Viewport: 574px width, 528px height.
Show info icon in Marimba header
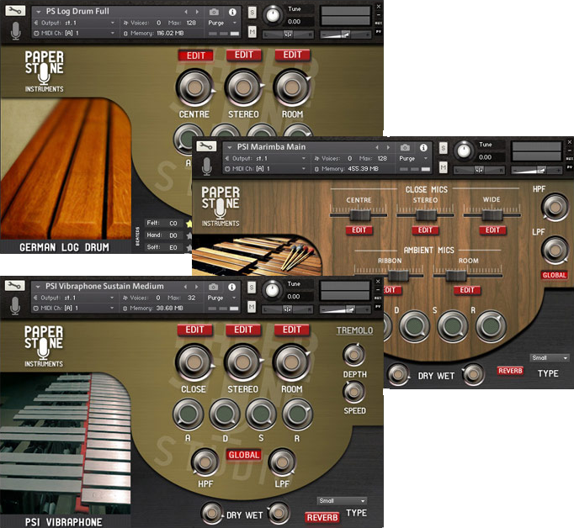pyautogui.click(x=423, y=147)
